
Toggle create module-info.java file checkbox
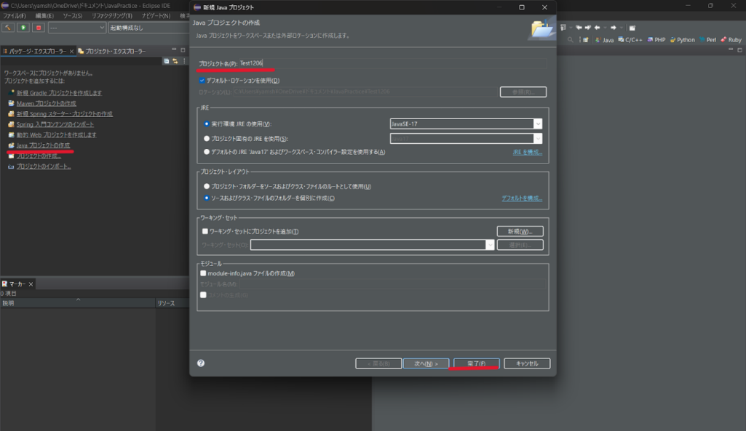pyautogui.click(x=203, y=273)
